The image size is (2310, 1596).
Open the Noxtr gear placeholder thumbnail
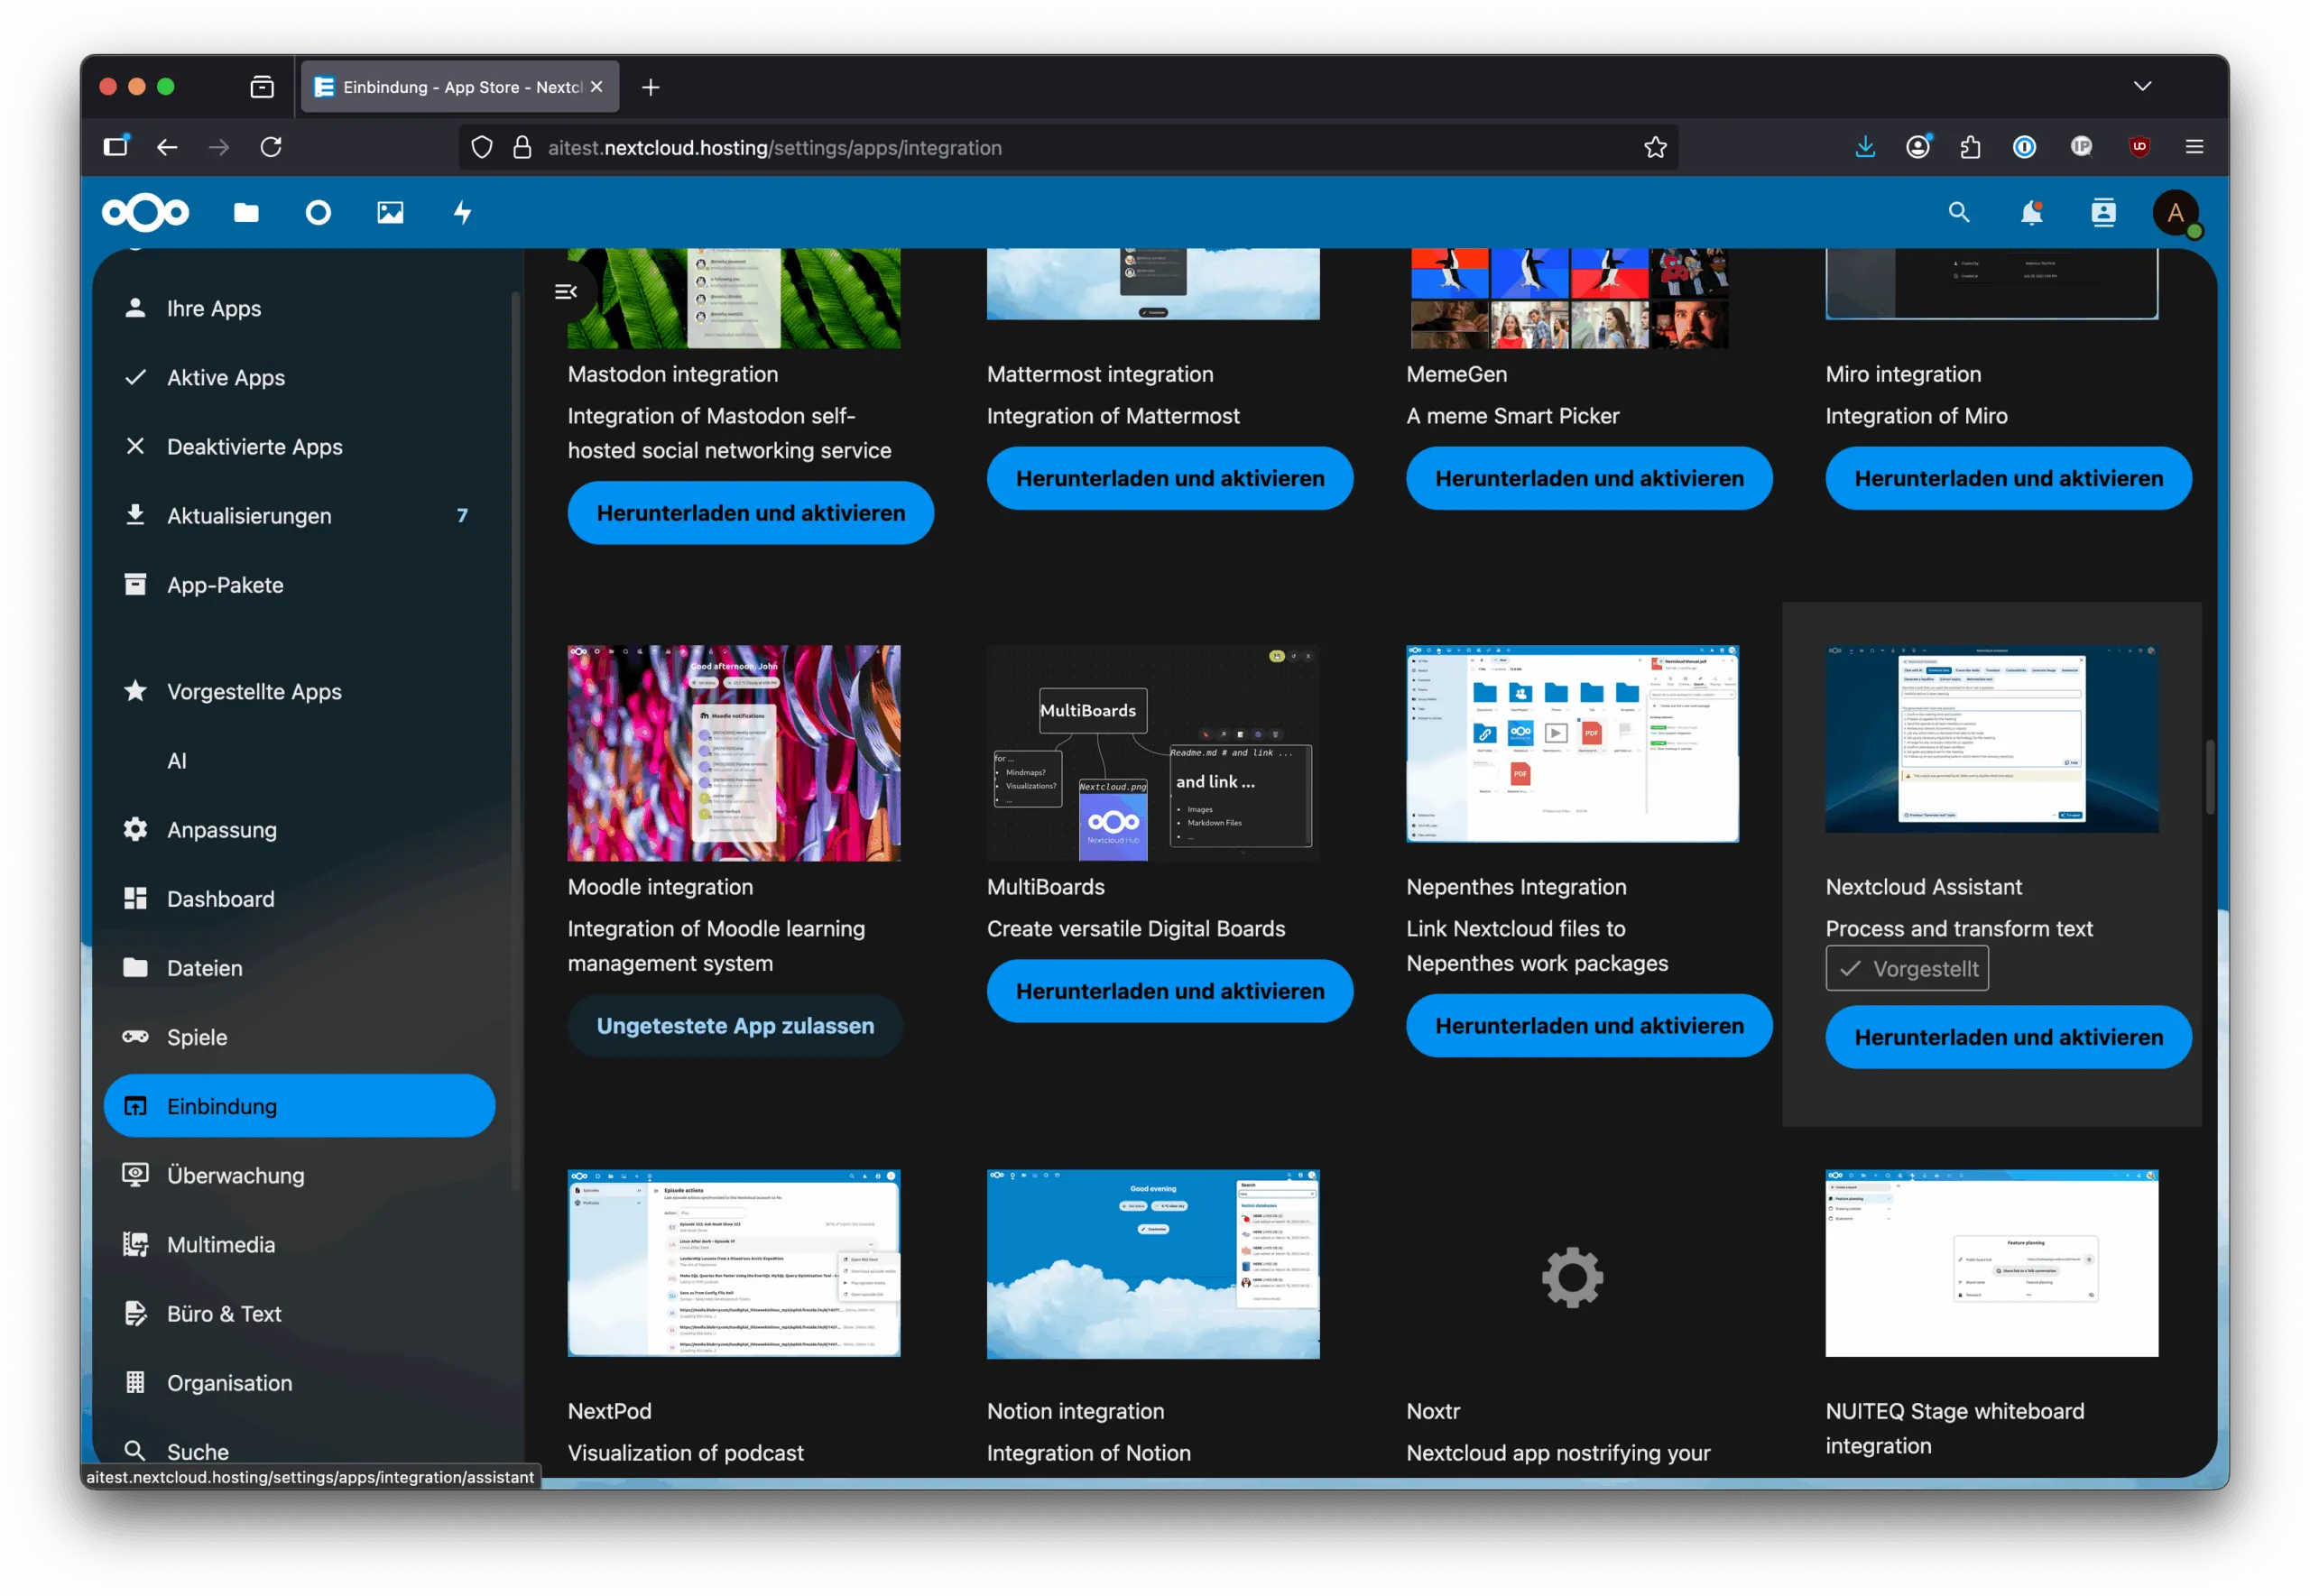(1572, 1276)
